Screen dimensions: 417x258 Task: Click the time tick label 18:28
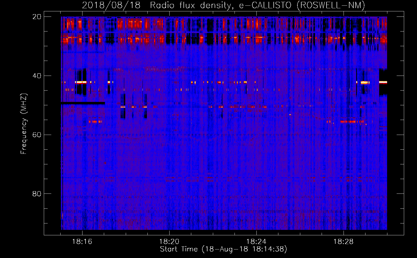pos(344,242)
